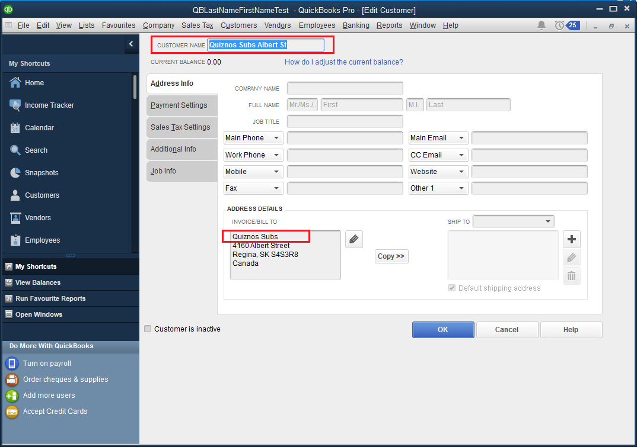
Task: Check Customer is inactive box
Action: point(148,329)
